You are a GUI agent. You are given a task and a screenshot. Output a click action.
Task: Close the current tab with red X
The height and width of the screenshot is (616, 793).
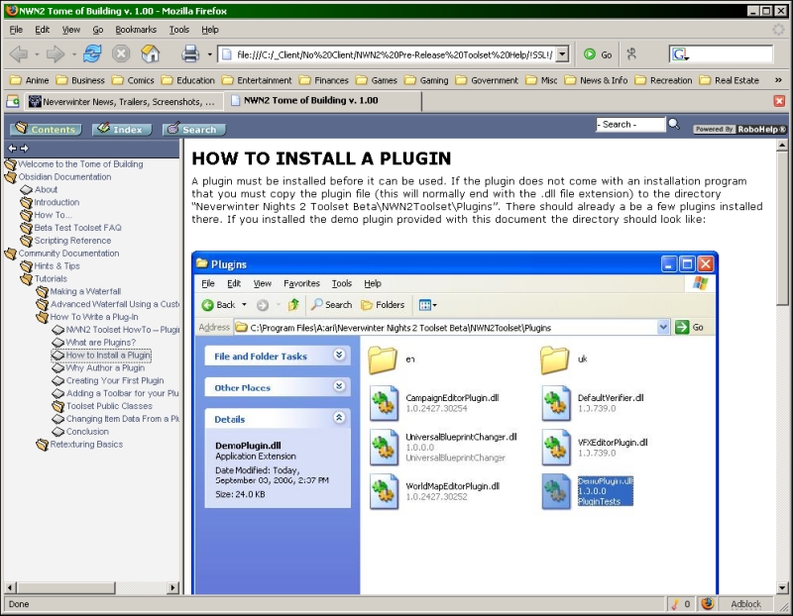779,101
